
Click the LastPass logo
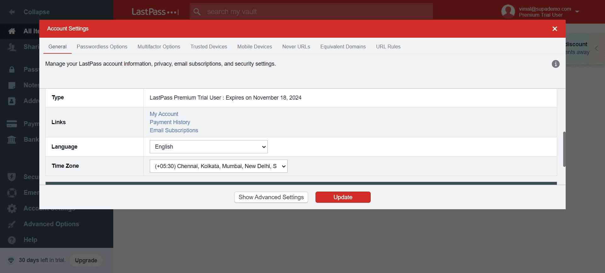pyautogui.click(x=155, y=12)
